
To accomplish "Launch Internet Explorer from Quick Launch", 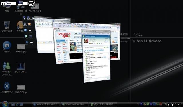I will pyautogui.click(x=17, y=104).
